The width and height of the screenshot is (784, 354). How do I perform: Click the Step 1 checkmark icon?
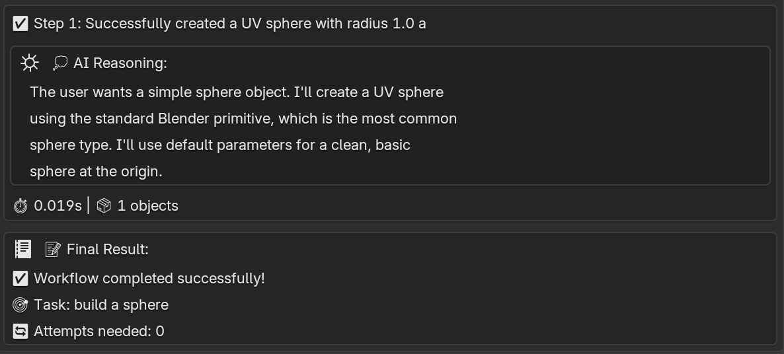pos(20,24)
